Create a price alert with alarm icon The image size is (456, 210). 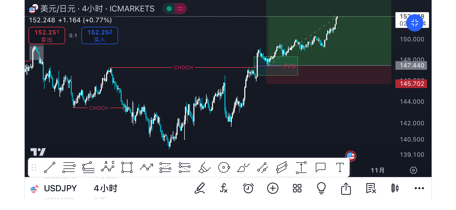tap(248, 188)
